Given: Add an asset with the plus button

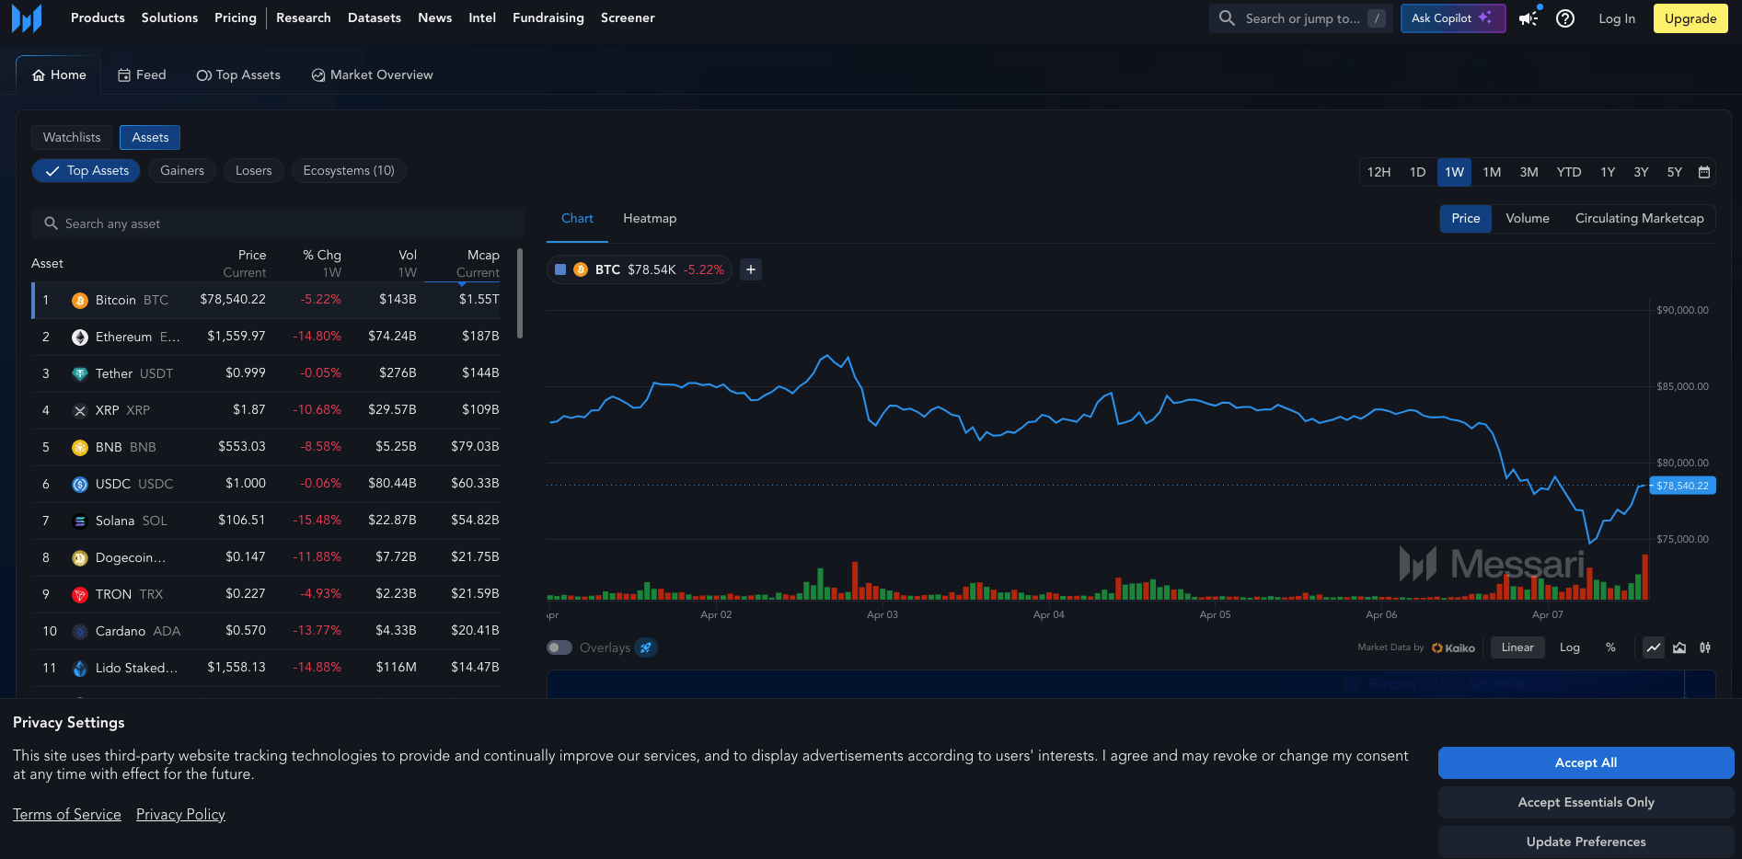Looking at the screenshot, I should (x=751, y=269).
